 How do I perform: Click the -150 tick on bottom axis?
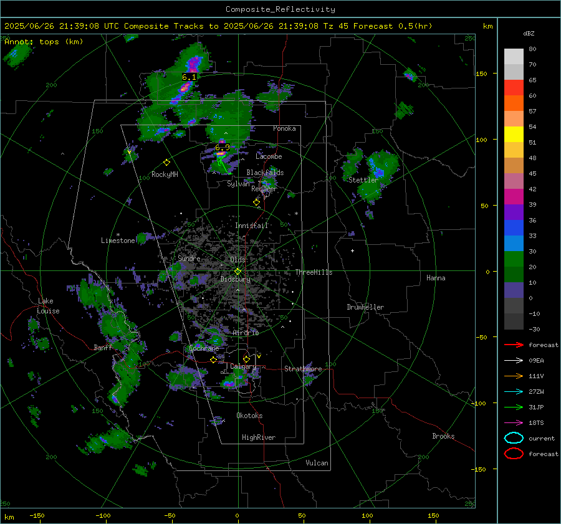pyautogui.click(x=37, y=515)
